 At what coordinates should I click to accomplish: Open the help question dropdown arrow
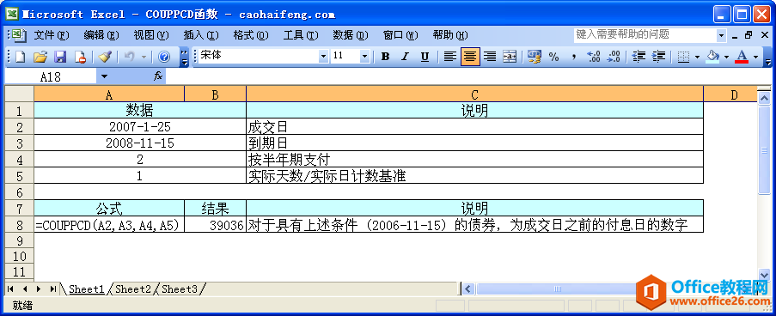point(722,35)
